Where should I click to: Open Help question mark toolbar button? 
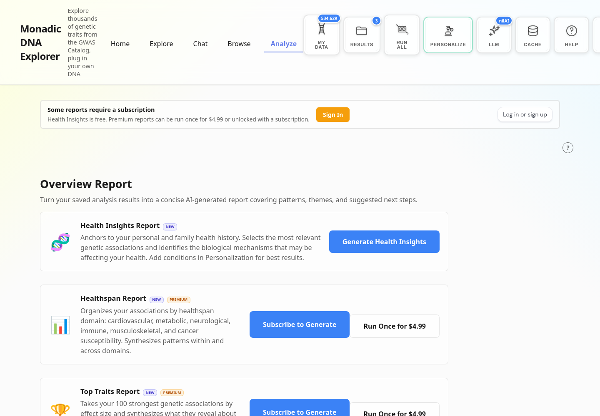pos(571,35)
